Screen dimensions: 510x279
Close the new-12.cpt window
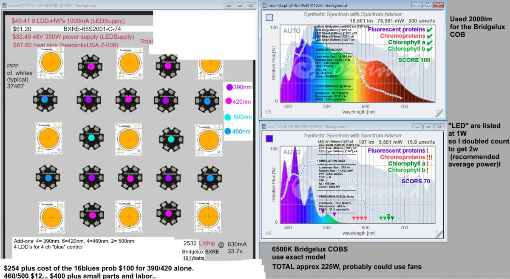[440, 126]
